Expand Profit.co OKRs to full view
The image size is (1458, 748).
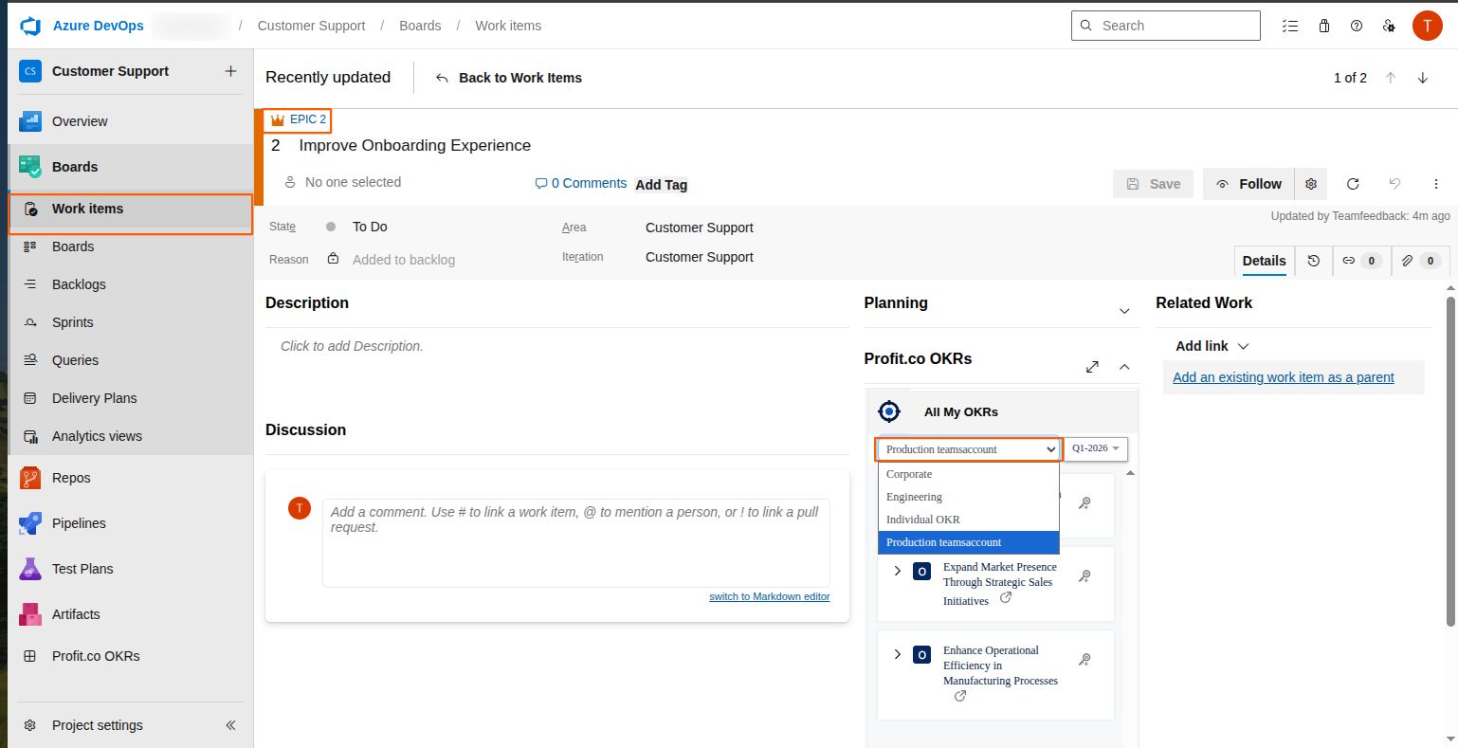(x=1092, y=367)
